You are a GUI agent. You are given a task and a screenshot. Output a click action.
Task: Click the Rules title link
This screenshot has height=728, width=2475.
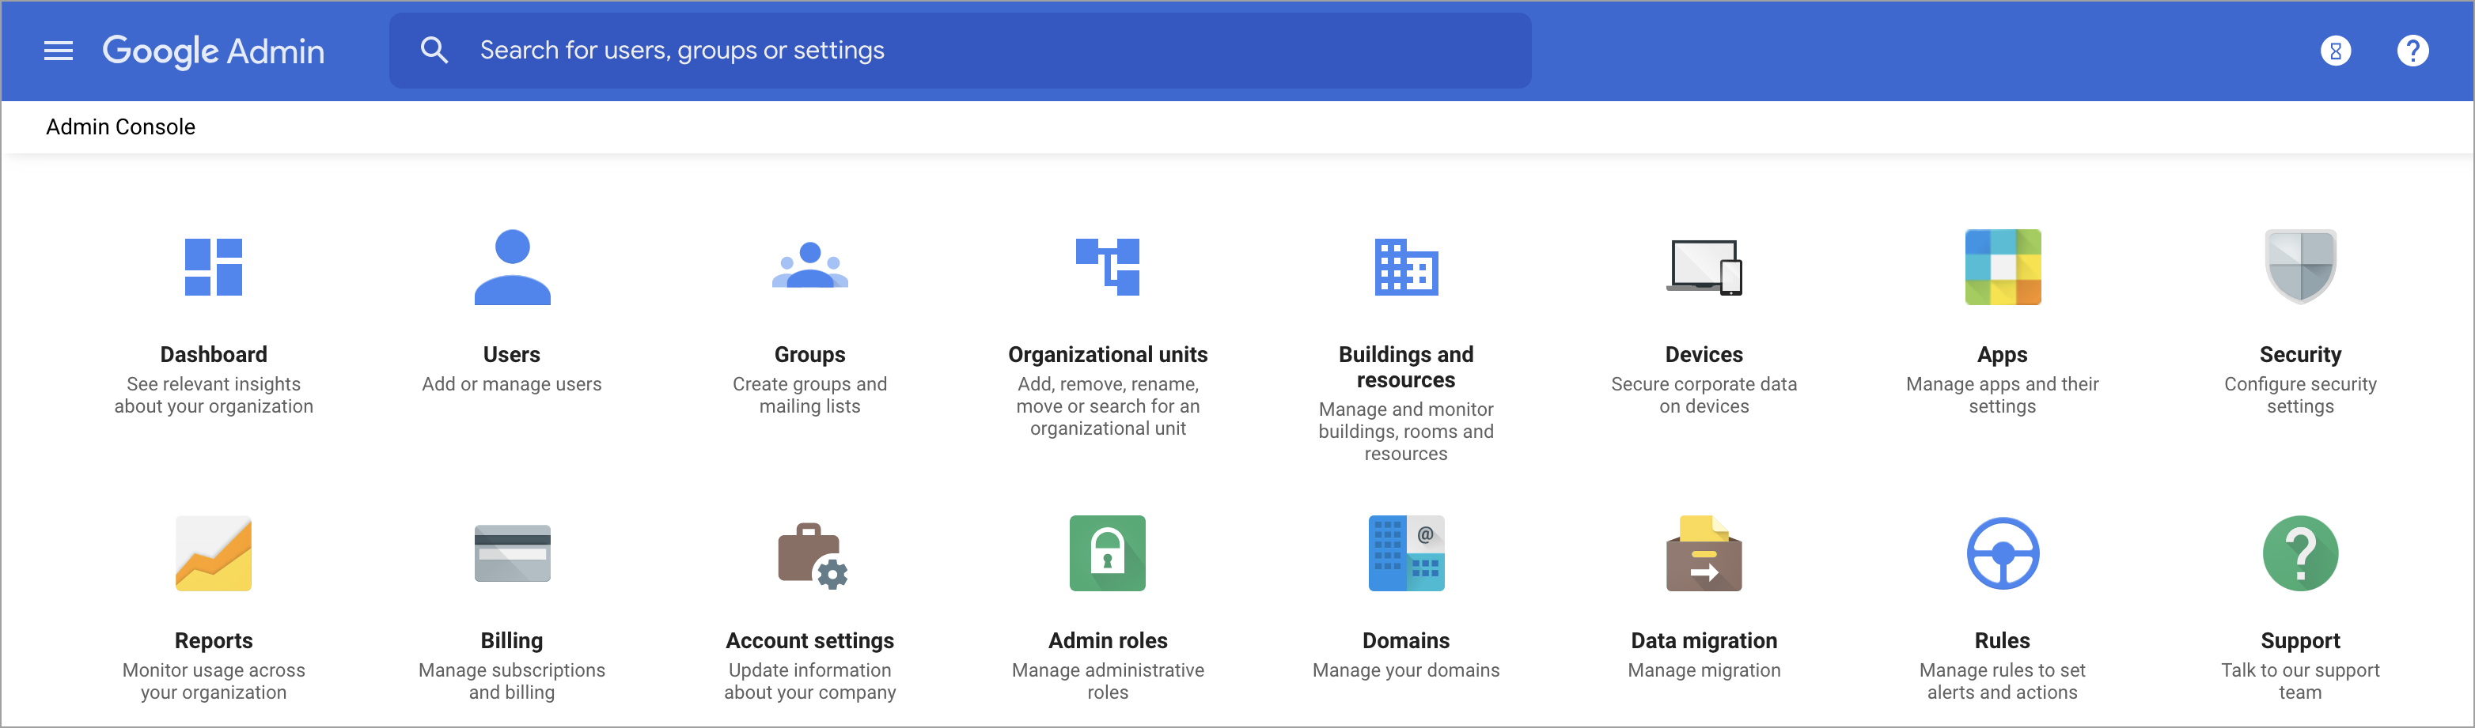(2003, 640)
